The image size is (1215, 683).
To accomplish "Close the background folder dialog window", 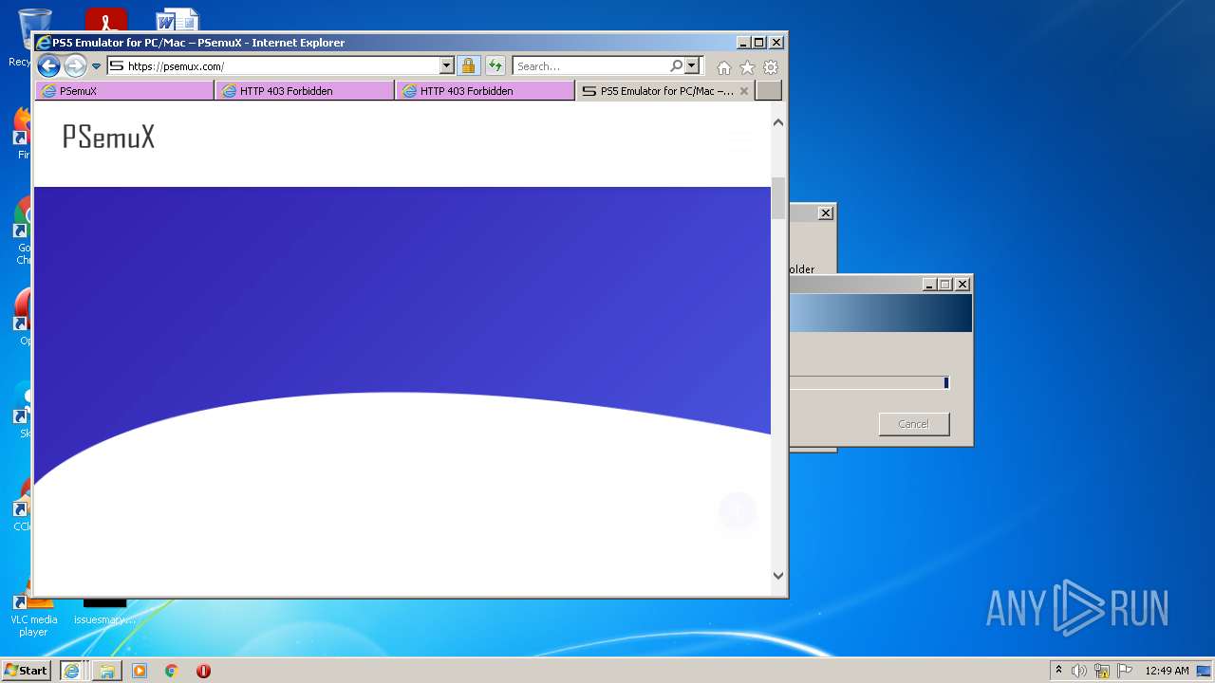I will pos(826,213).
